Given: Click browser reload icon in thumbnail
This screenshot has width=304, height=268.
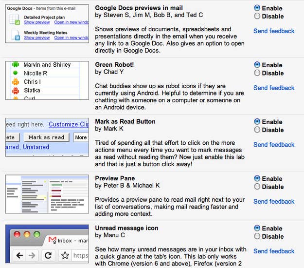Looking at the screenshot, I should point(48,255).
